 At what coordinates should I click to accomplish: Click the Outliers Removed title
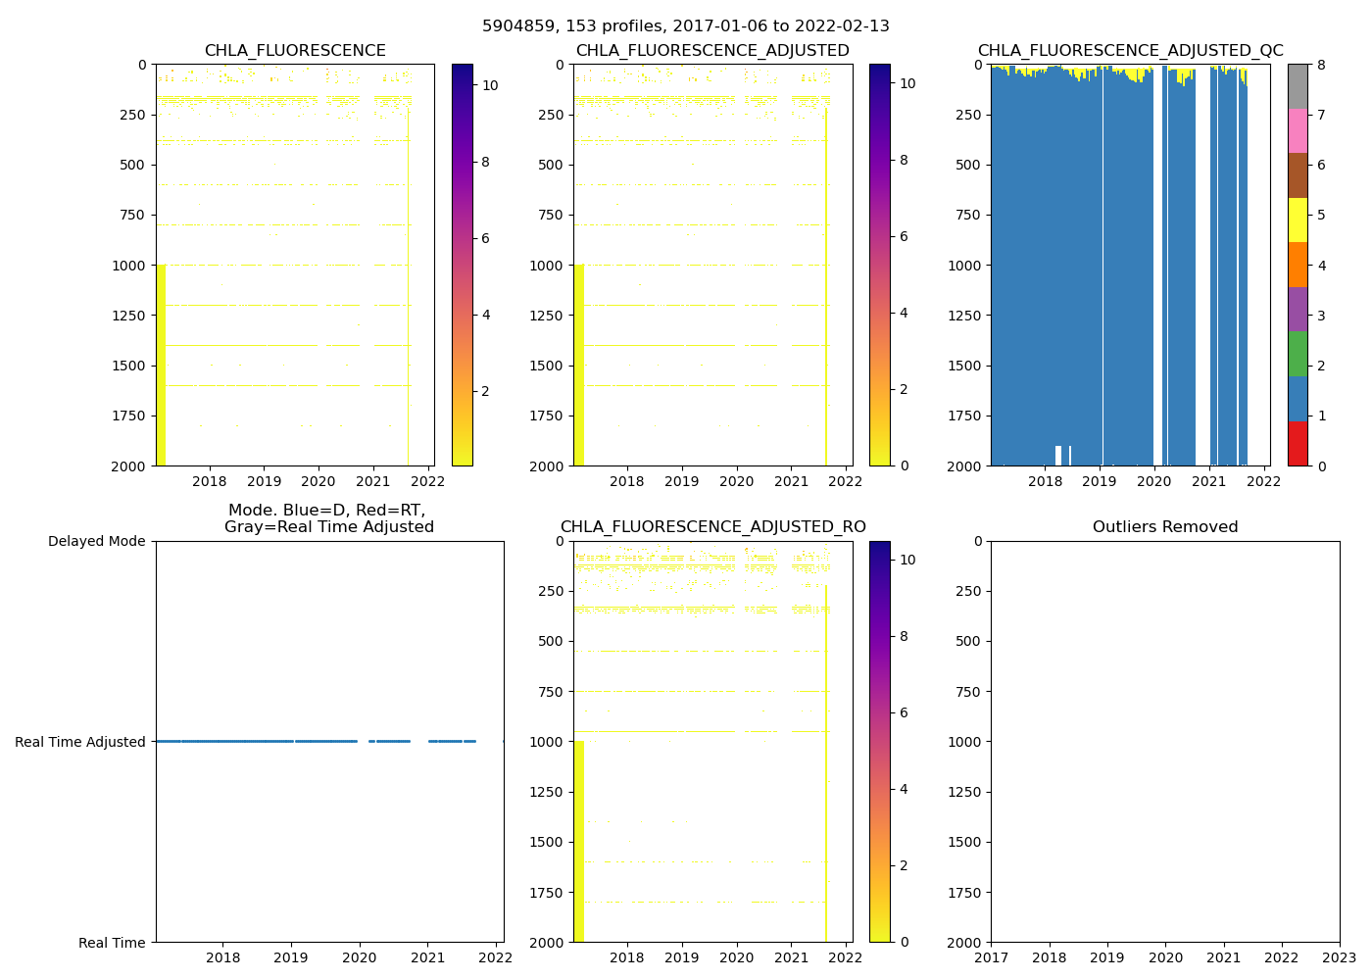pyautogui.click(x=1165, y=527)
